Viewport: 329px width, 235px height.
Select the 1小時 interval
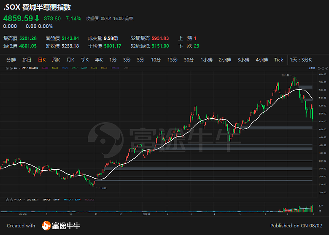[x=206, y=60]
